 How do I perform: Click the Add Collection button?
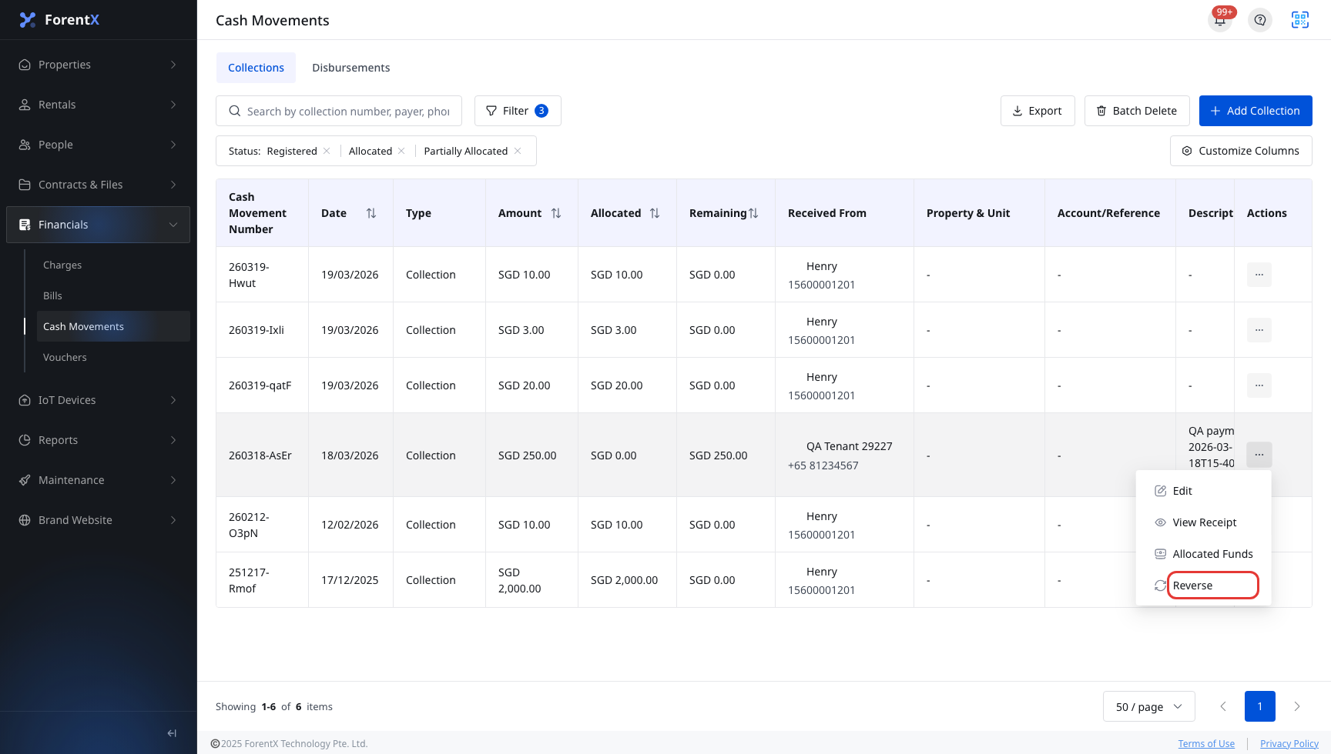[x=1256, y=111]
